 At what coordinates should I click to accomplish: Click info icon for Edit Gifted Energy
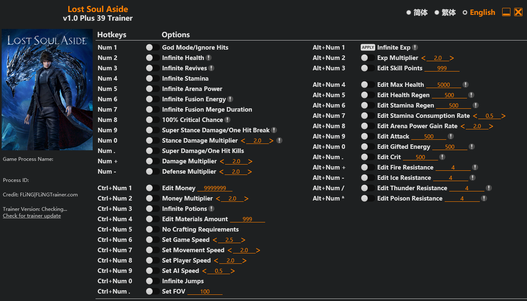(472, 147)
